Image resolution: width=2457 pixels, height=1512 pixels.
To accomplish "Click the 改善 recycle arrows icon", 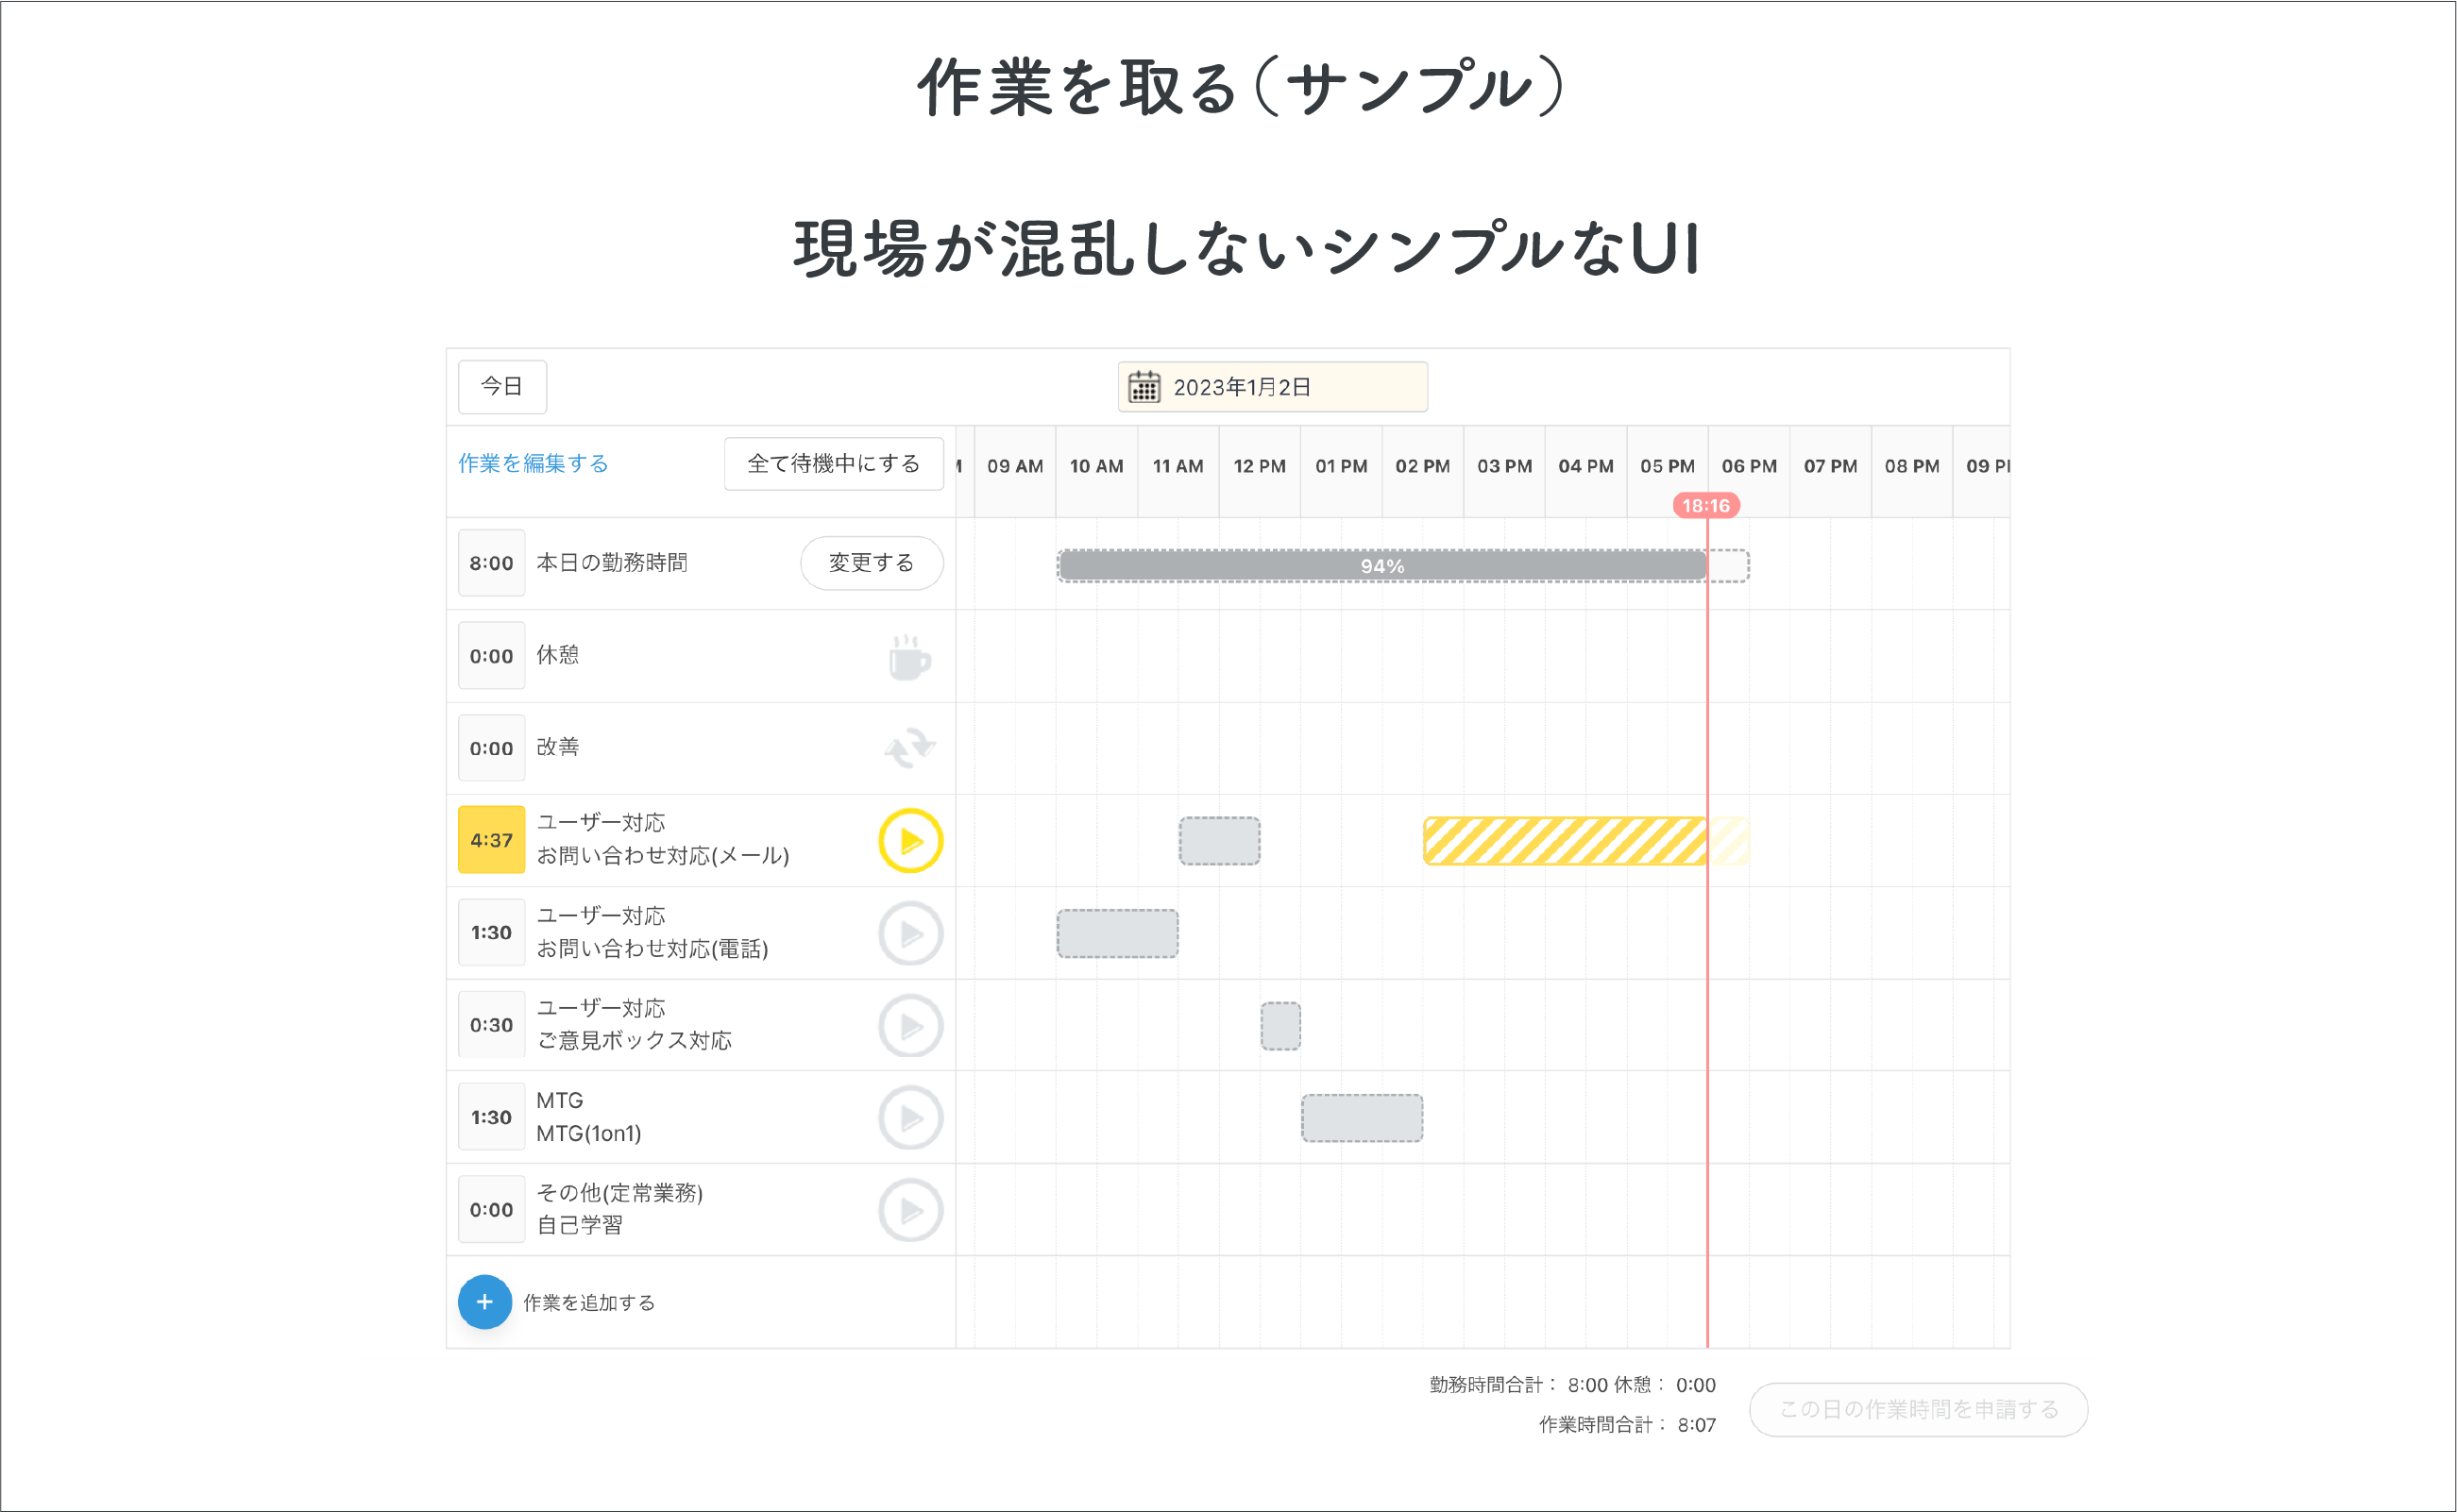I will tap(909, 748).
